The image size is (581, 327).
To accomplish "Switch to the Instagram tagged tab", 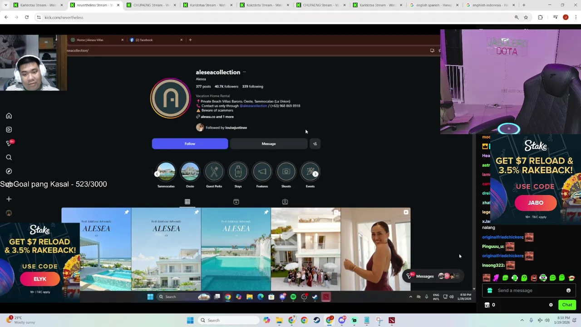I will (285, 202).
